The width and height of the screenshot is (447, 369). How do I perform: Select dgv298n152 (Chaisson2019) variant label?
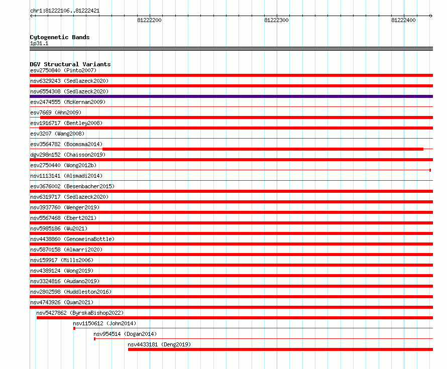(x=68, y=155)
